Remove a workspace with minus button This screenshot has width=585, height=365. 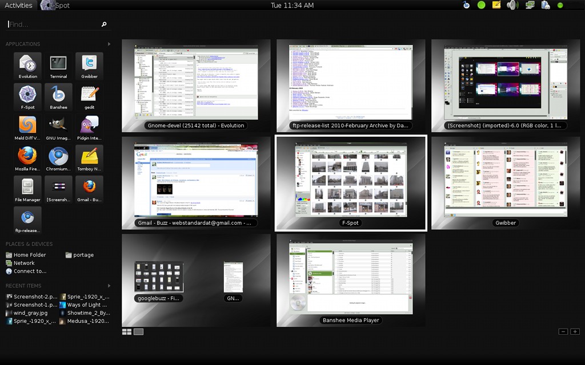563,331
